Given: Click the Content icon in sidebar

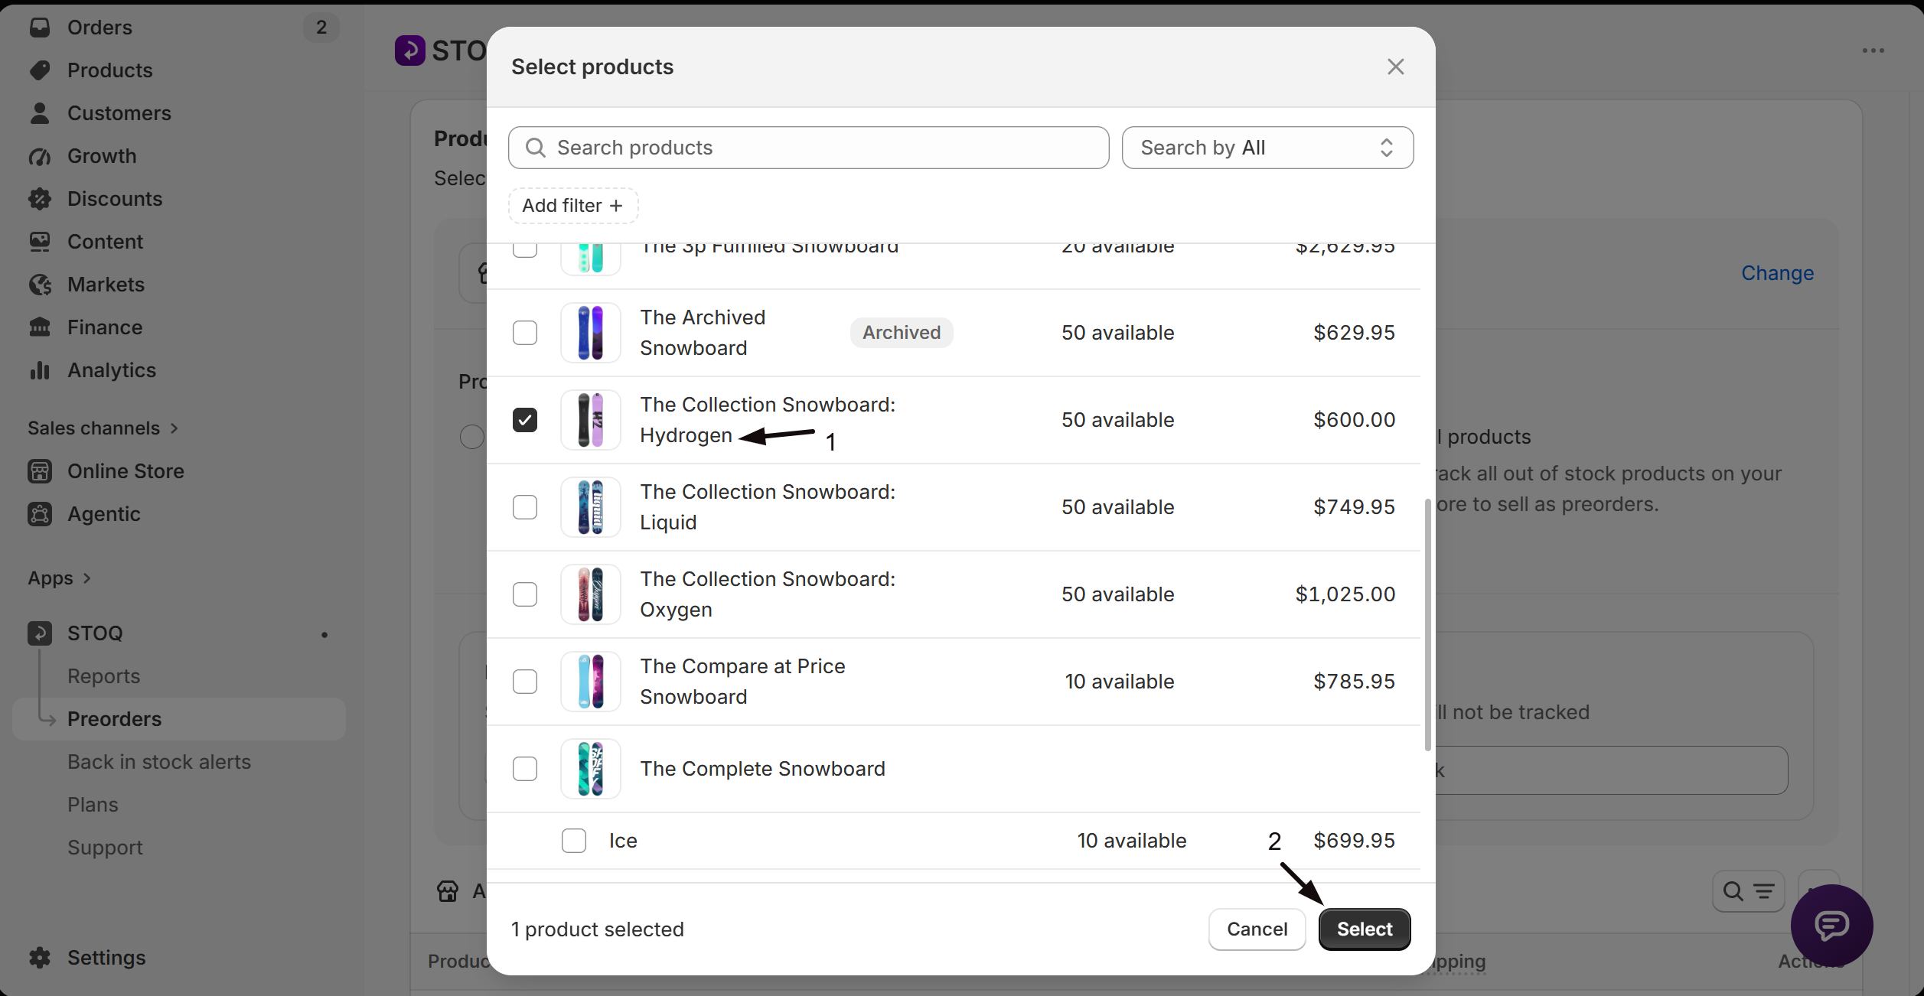Looking at the screenshot, I should point(40,242).
